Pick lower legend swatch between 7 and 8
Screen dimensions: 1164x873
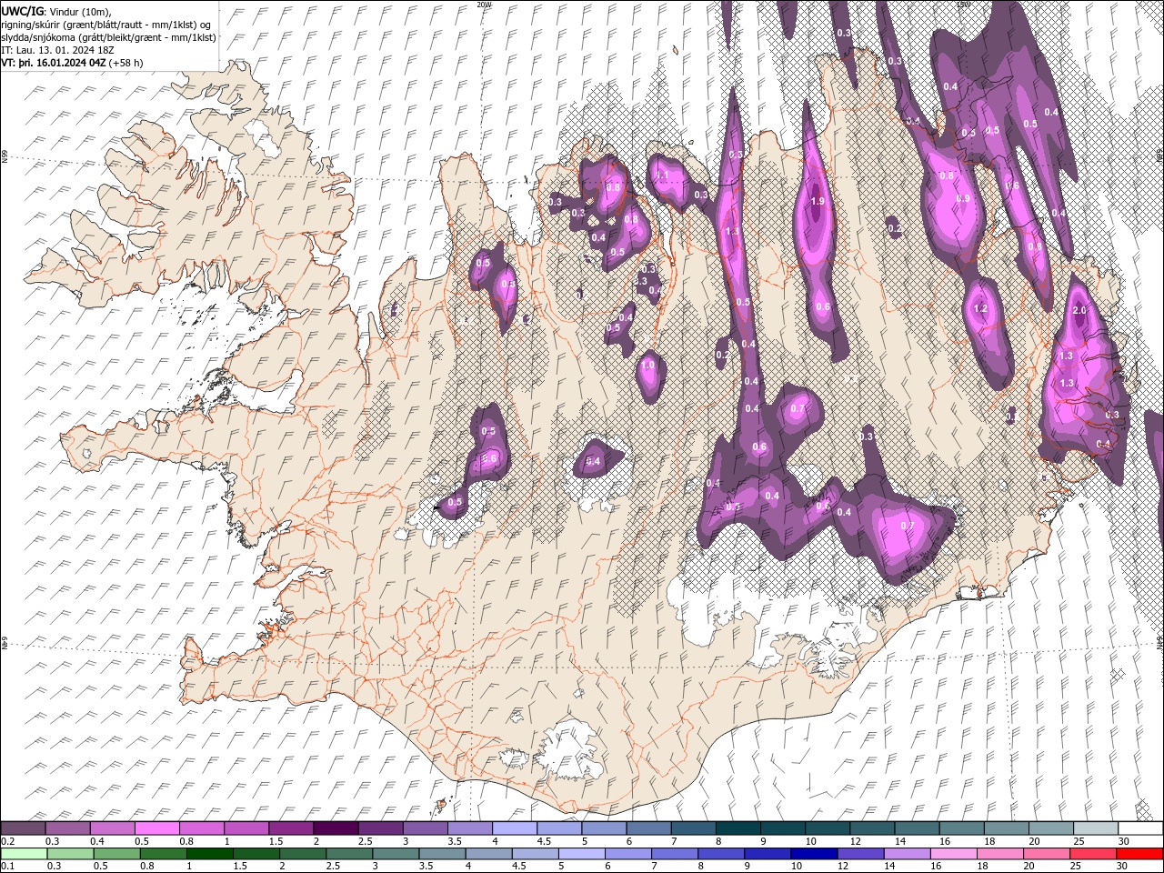[674, 854]
